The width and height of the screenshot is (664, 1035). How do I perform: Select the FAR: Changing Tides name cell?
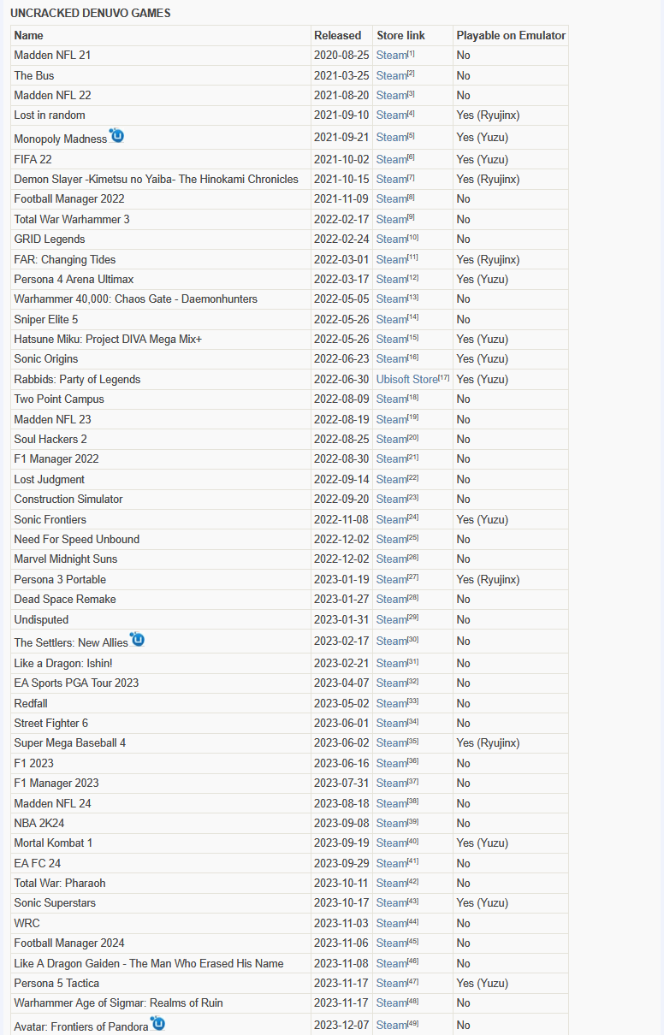click(x=160, y=260)
